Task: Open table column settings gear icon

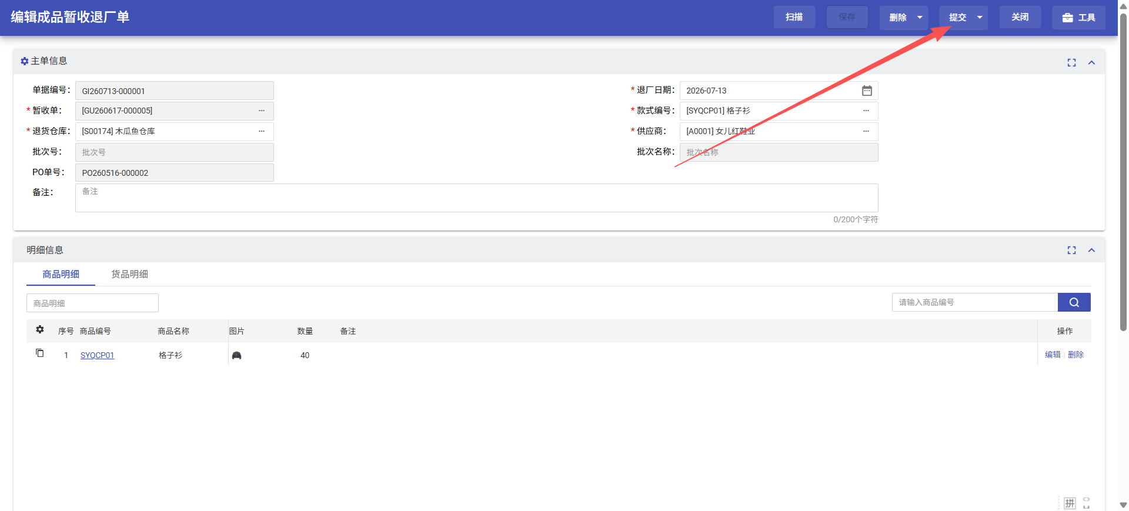Action: [x=40, y=330]
